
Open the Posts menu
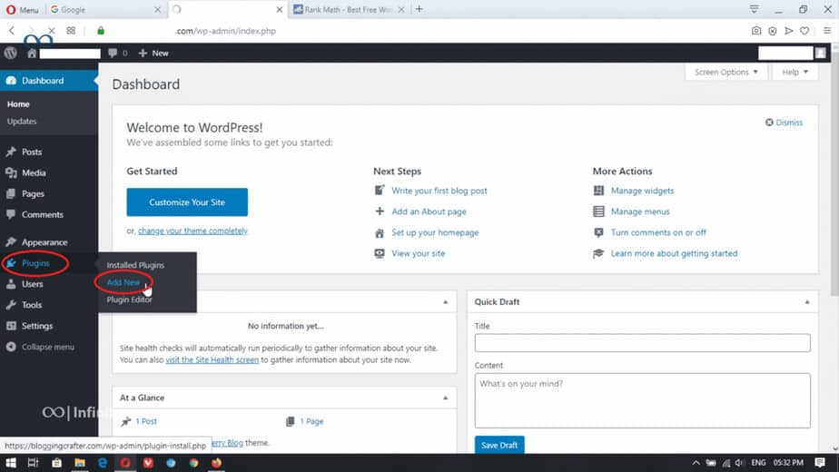tap(32, 152)
